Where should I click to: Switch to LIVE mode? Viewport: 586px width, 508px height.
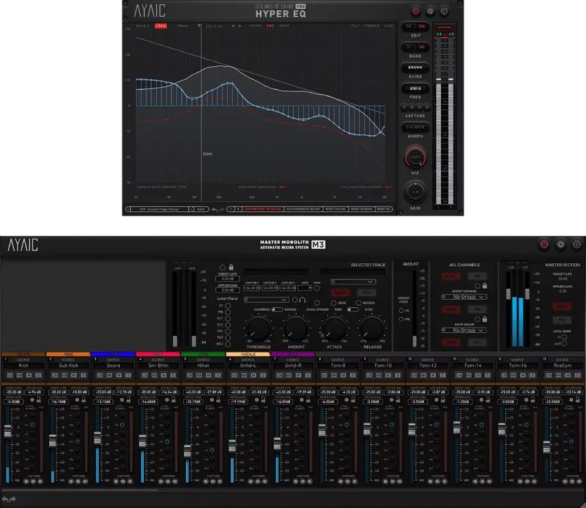389,26
